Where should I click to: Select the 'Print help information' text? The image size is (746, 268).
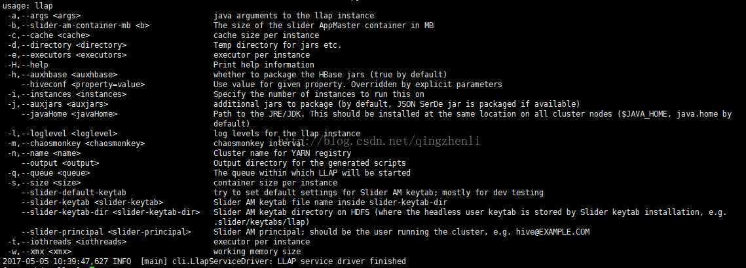(x=263, y=65)
